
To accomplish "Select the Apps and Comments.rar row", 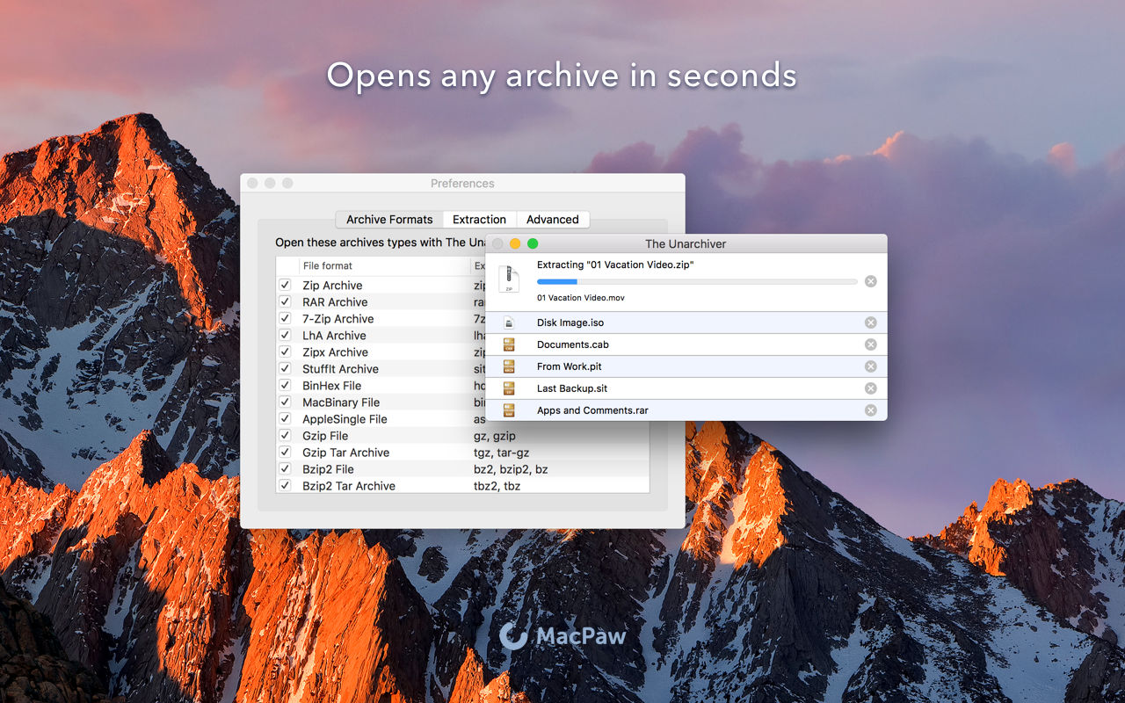I will tap(686, 410).
